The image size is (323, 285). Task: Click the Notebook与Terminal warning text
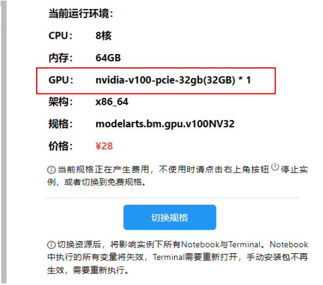[x=221, y=245]
